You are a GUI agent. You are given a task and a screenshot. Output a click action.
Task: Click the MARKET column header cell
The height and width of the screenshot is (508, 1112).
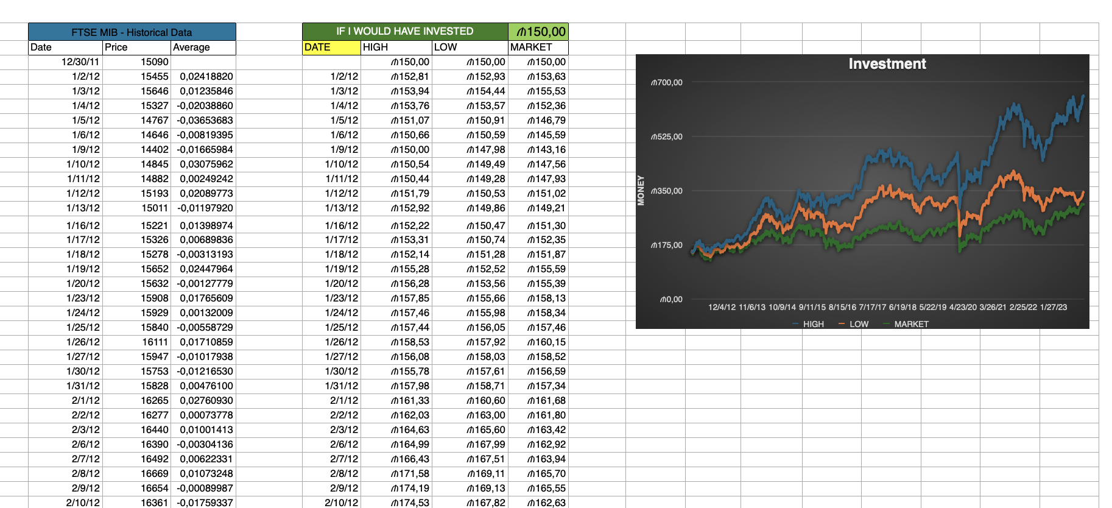[x=537, y=48]
